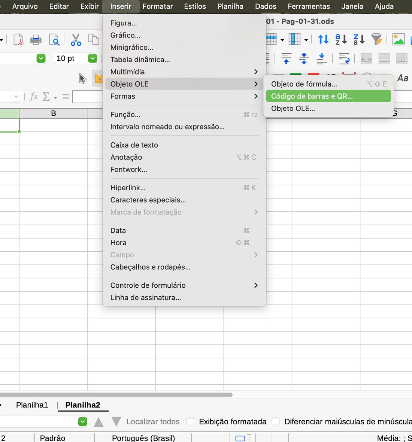The height and width of the screenshot is (442, 412).
Task: Choose Figura... from Inserir menu
Action: (184, 23)
